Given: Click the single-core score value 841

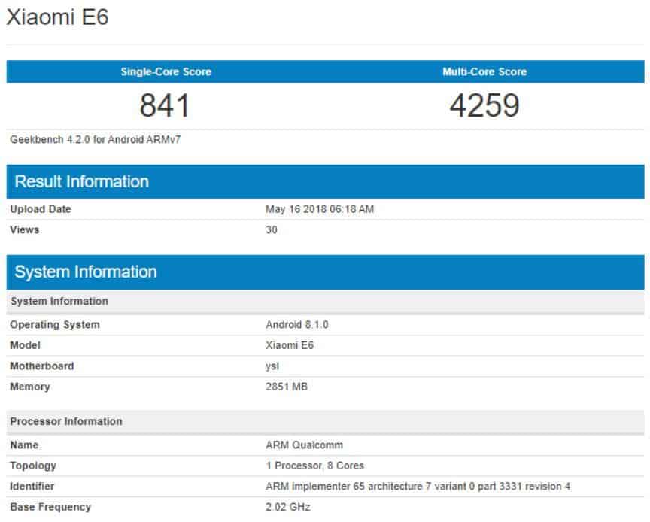Looking at the screenshot, I should pos(165,105).
